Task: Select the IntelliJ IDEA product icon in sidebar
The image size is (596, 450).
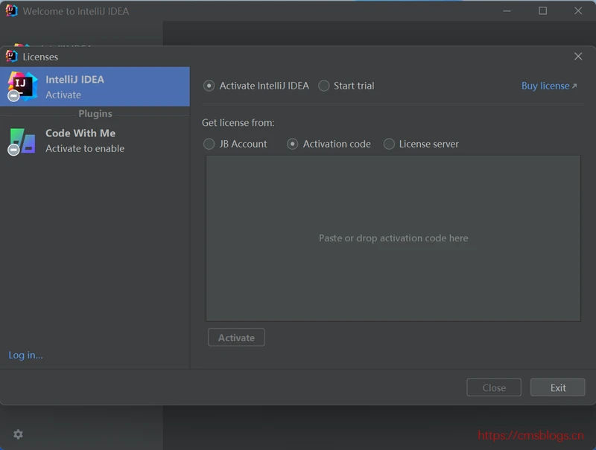Action: 22,86
